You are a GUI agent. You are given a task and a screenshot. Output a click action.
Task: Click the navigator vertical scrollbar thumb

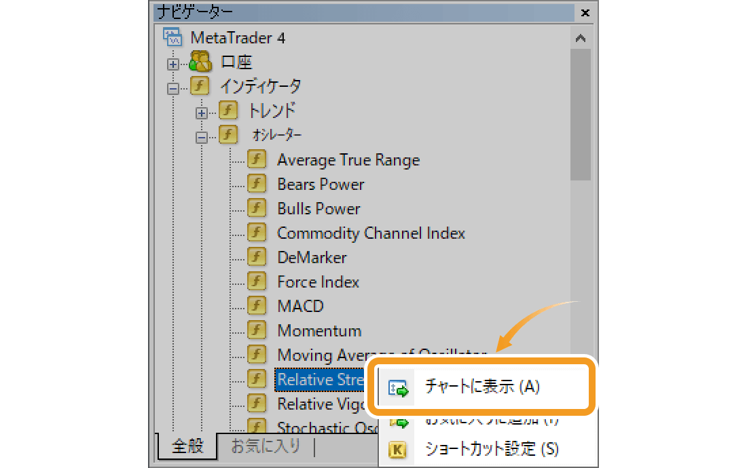[x=580, y=115]
